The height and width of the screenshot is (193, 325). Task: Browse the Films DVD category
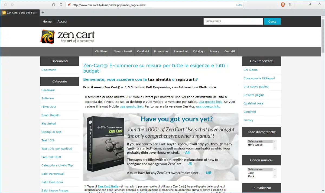(48, 107)
